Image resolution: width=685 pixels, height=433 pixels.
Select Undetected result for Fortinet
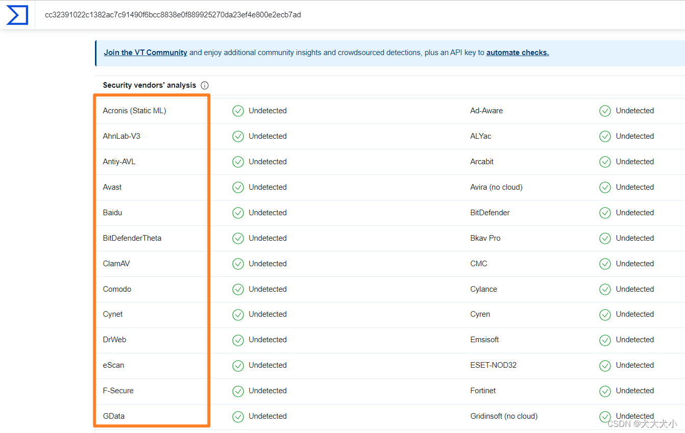coord(634,391)
